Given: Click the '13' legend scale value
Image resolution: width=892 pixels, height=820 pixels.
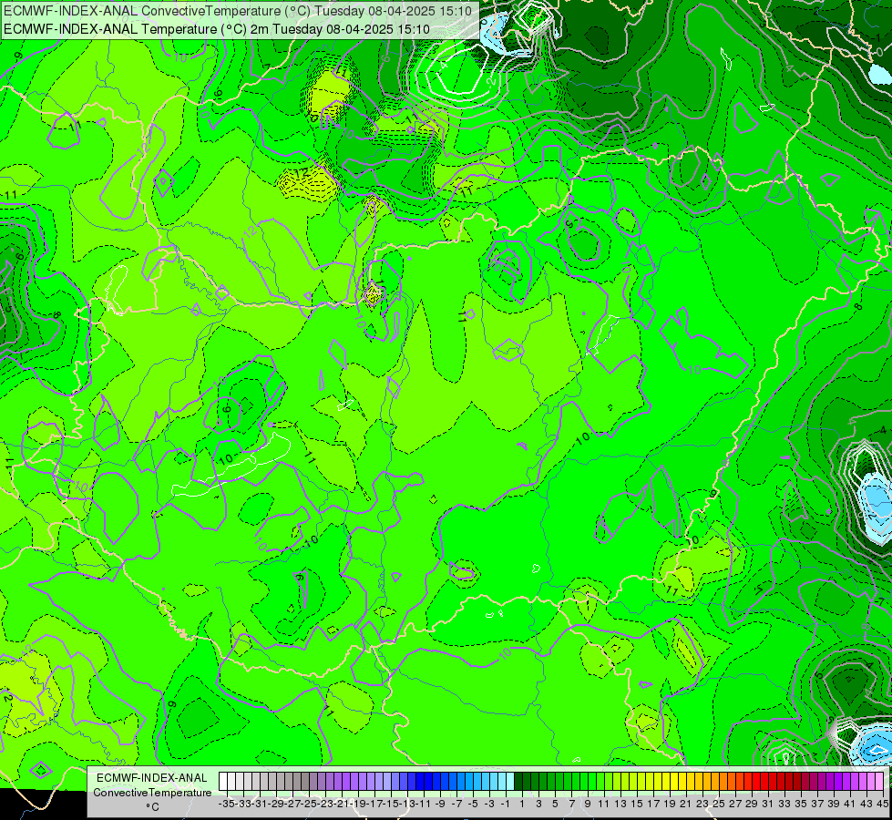Looking at the screenshot, I should pos(620,804).
